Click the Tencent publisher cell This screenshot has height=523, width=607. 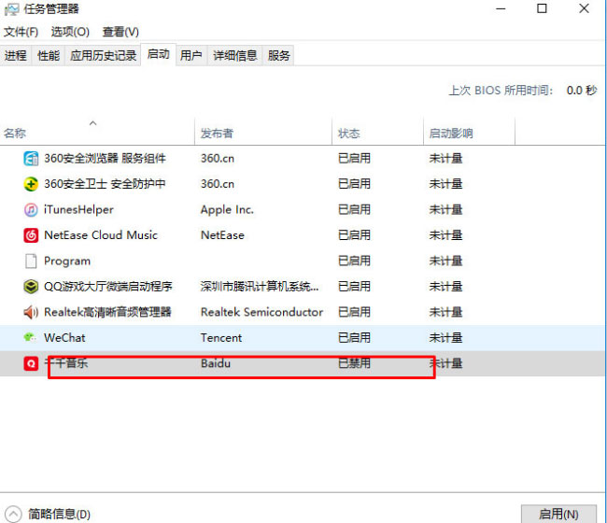[x=221, y=337]
